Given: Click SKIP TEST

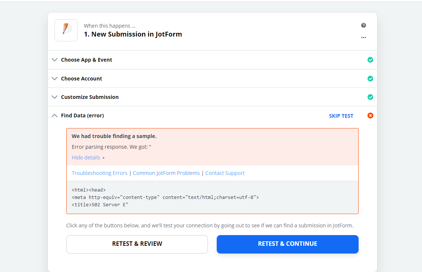Looking at the screenshot, I should point(341,116).
